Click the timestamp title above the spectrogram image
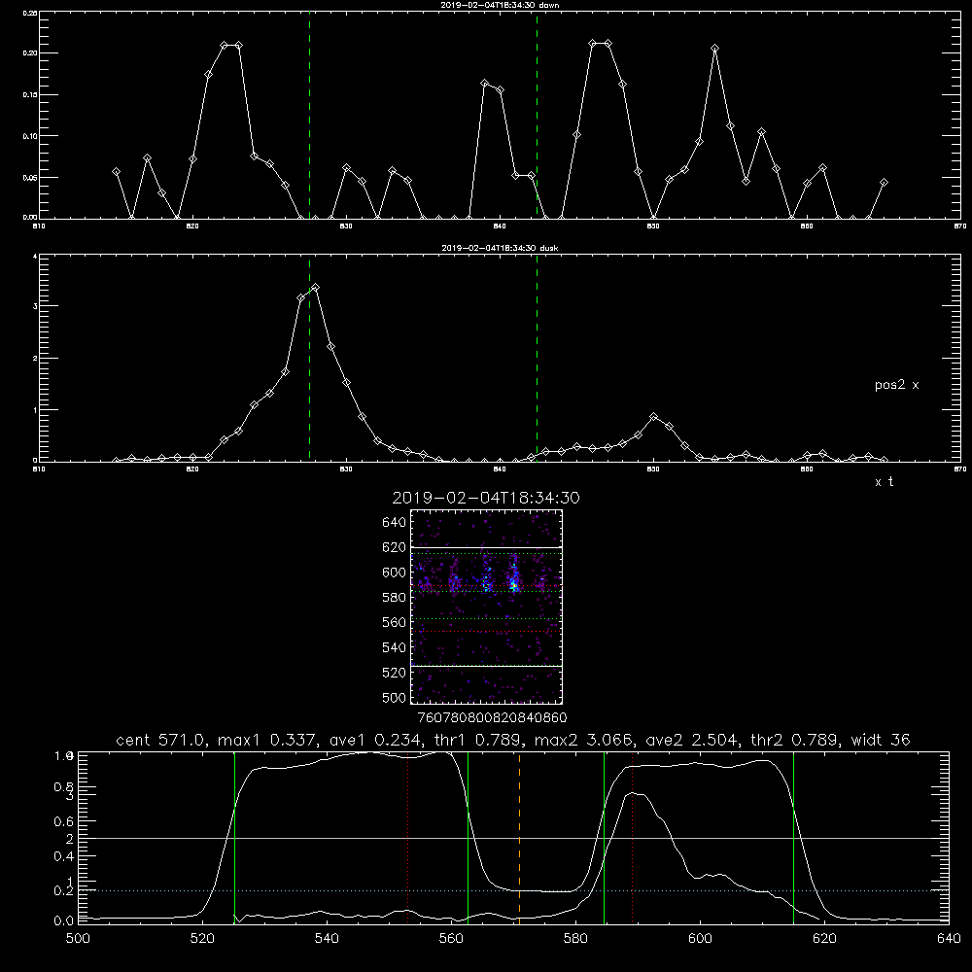This screenshot has width=972, height=972. 486,498
